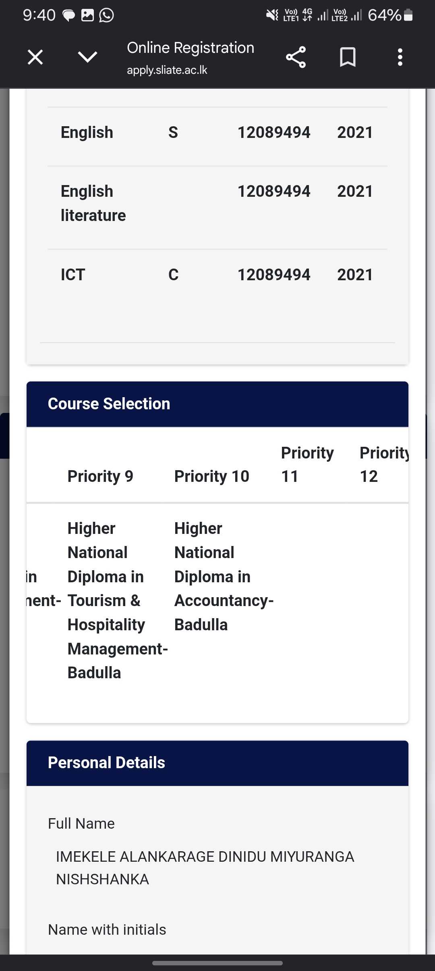The width and height of the screenshot is (435, 971).
Task: Tap the bottom navigation gesture handle
Action: coord(217,963)
